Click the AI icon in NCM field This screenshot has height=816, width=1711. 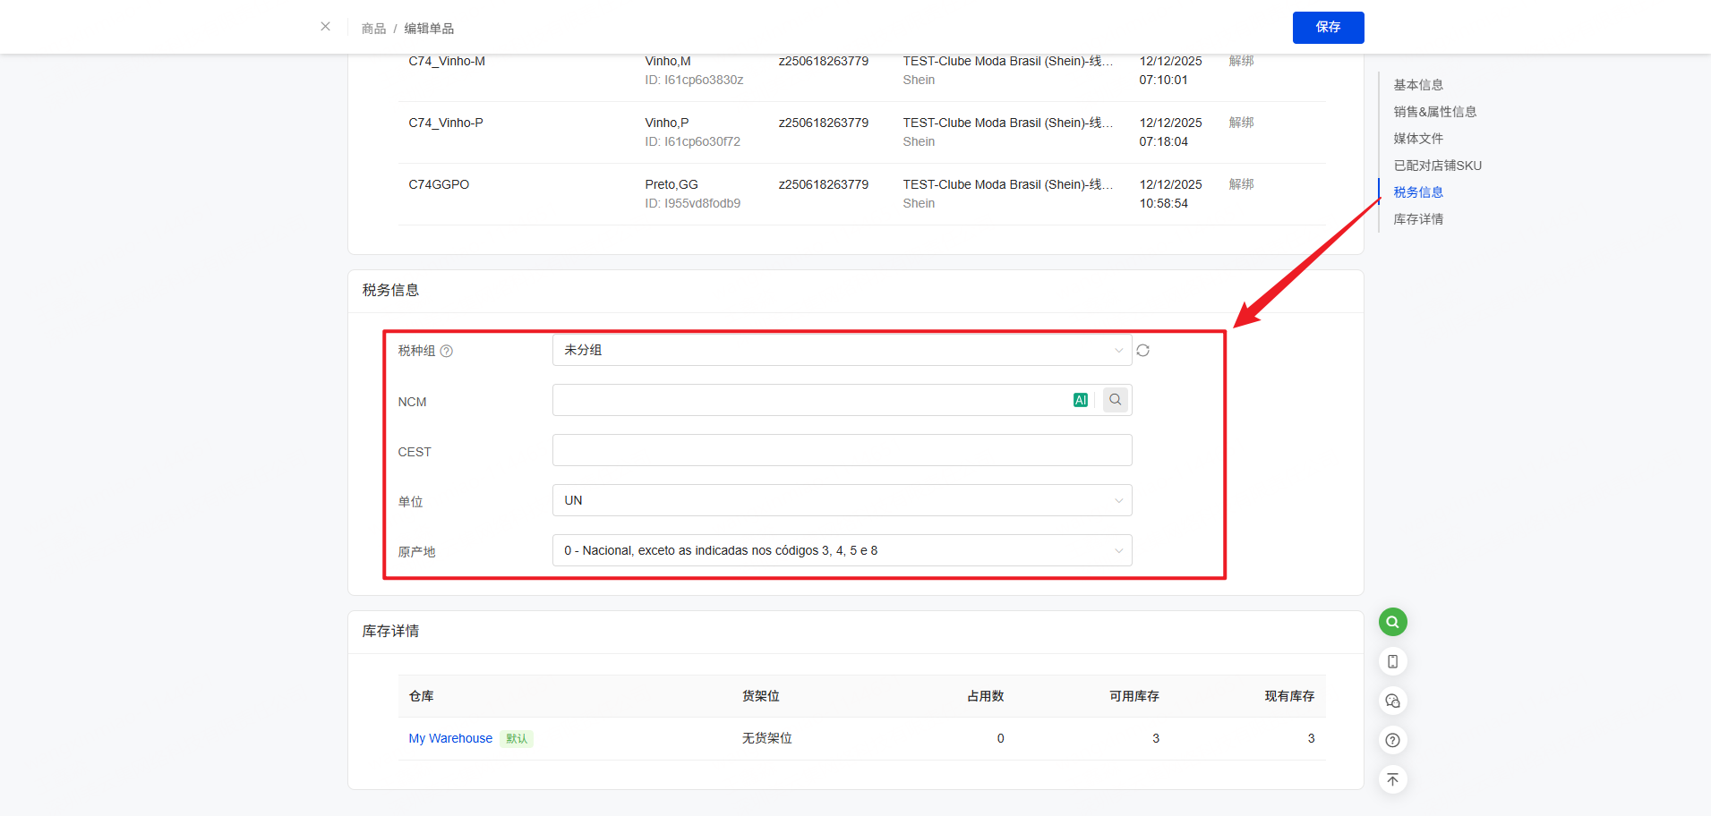coord(1080,400)
